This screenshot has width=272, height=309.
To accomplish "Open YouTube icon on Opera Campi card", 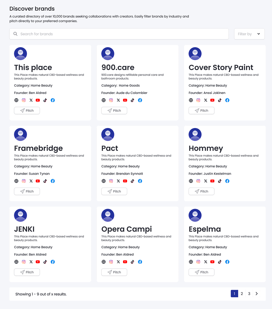I will [125, 262].
